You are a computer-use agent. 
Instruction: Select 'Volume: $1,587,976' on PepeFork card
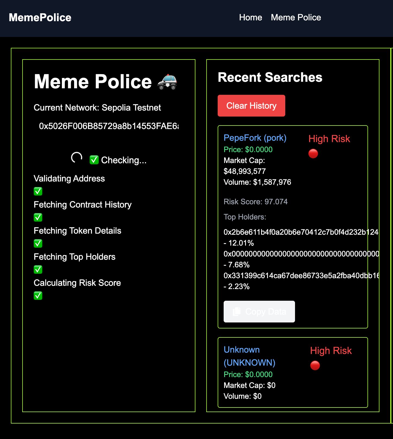[x=257, y=182]
